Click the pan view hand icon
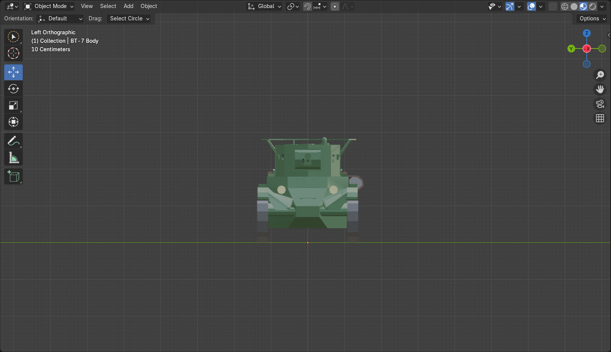The image size is (611, 352). pyautogui.click(x=600, y=89)
